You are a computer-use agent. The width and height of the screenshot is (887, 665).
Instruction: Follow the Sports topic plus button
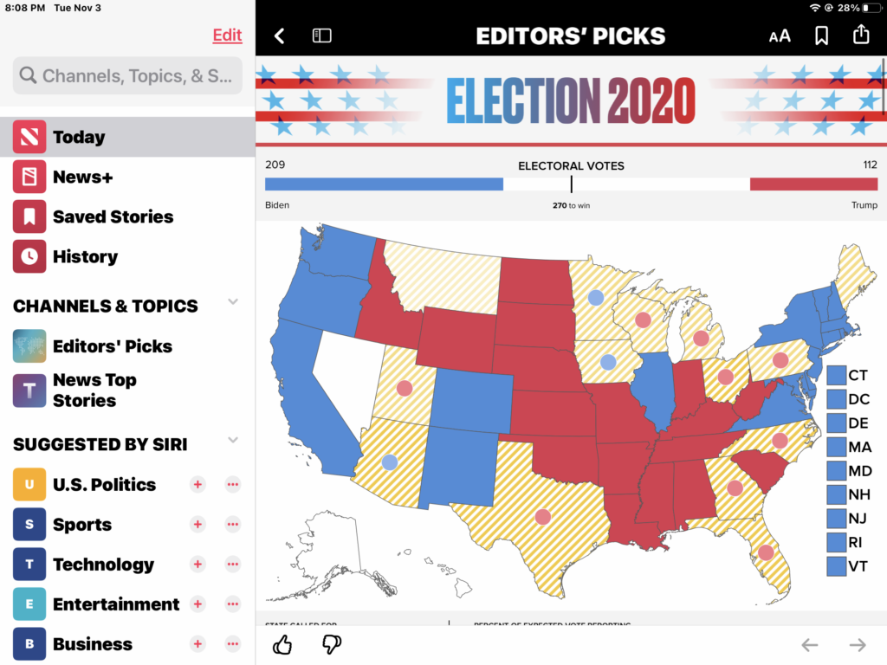pos(197,524)
